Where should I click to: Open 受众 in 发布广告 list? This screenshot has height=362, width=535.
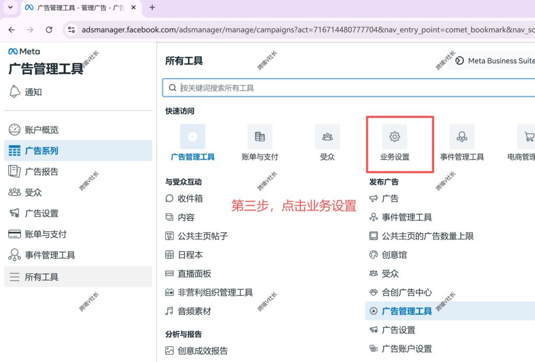[384, 274]
